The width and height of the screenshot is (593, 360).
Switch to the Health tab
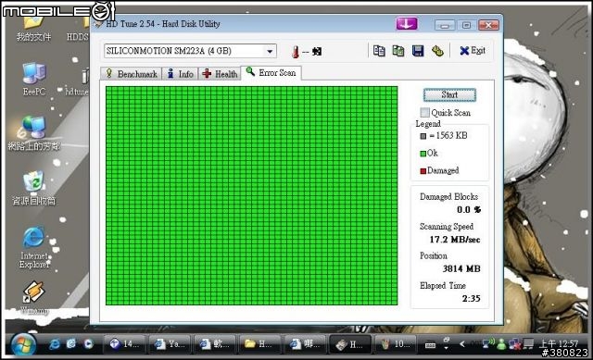click(x=221, y=74)
